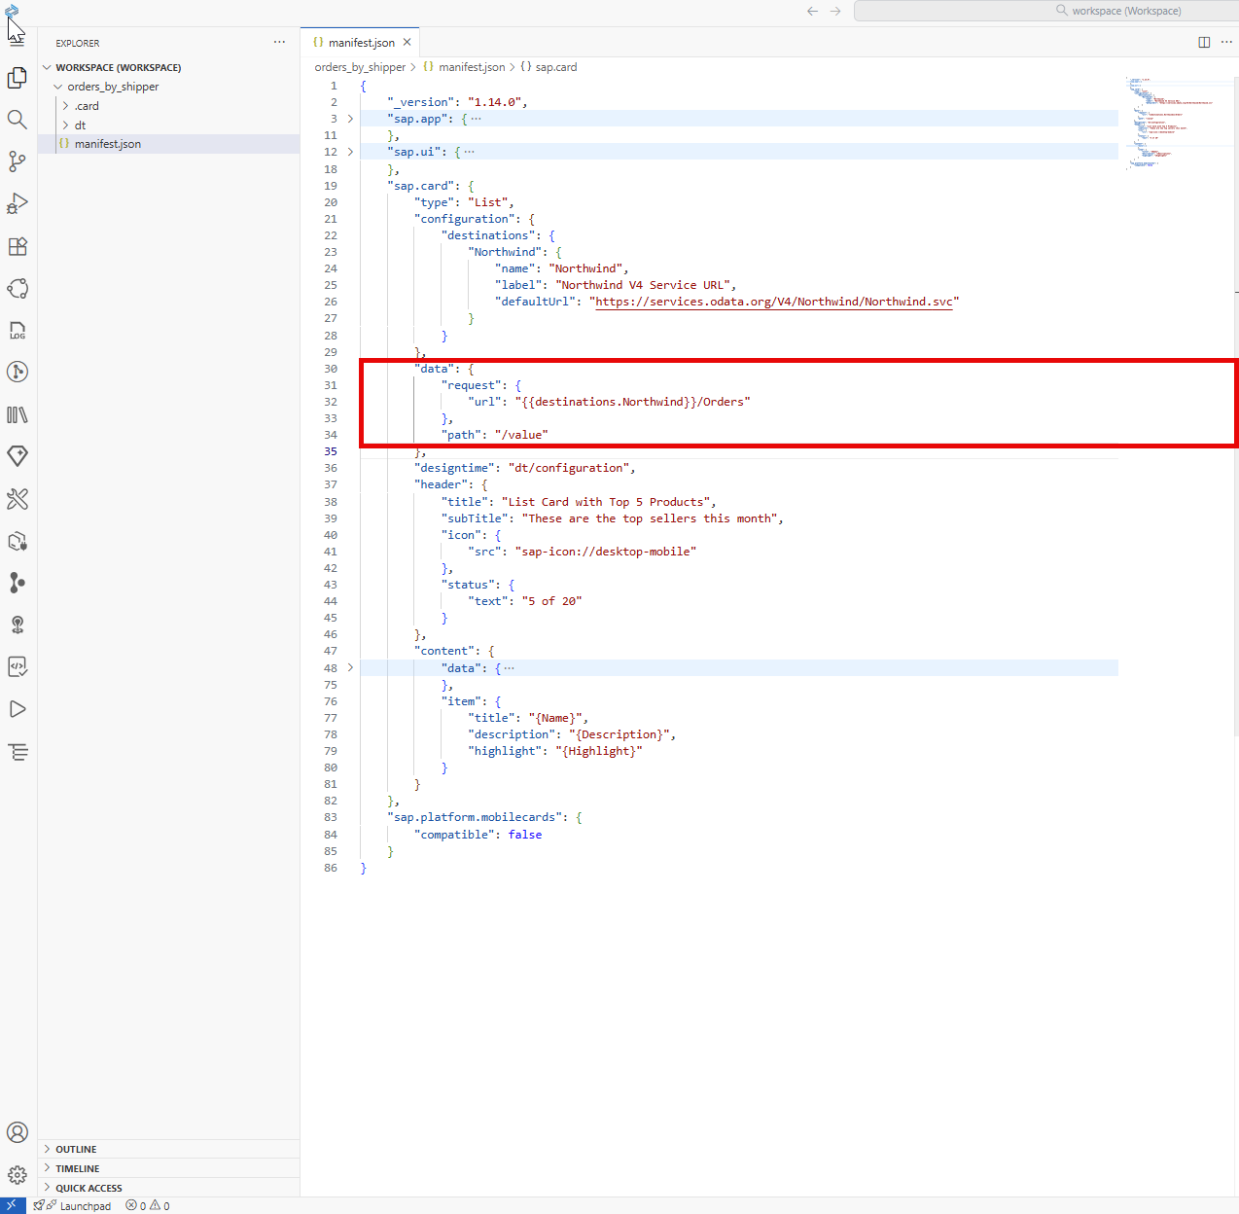Viewport: 1239px width, 1214px height.
Task: Click the circular three-node graph icon
Action: [18, 289]
